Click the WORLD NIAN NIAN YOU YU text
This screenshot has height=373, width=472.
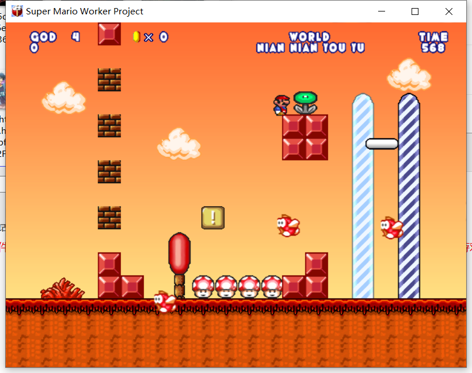click(x=310, y=42)
